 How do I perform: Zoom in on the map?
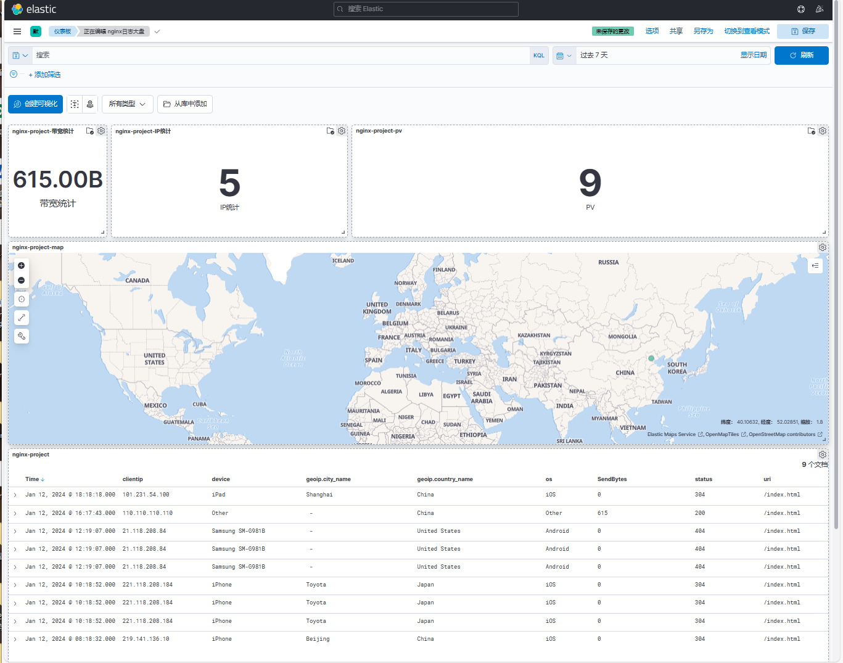coord(22,266)
